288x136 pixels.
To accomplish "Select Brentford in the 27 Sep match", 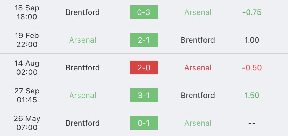I will point(198,95).
